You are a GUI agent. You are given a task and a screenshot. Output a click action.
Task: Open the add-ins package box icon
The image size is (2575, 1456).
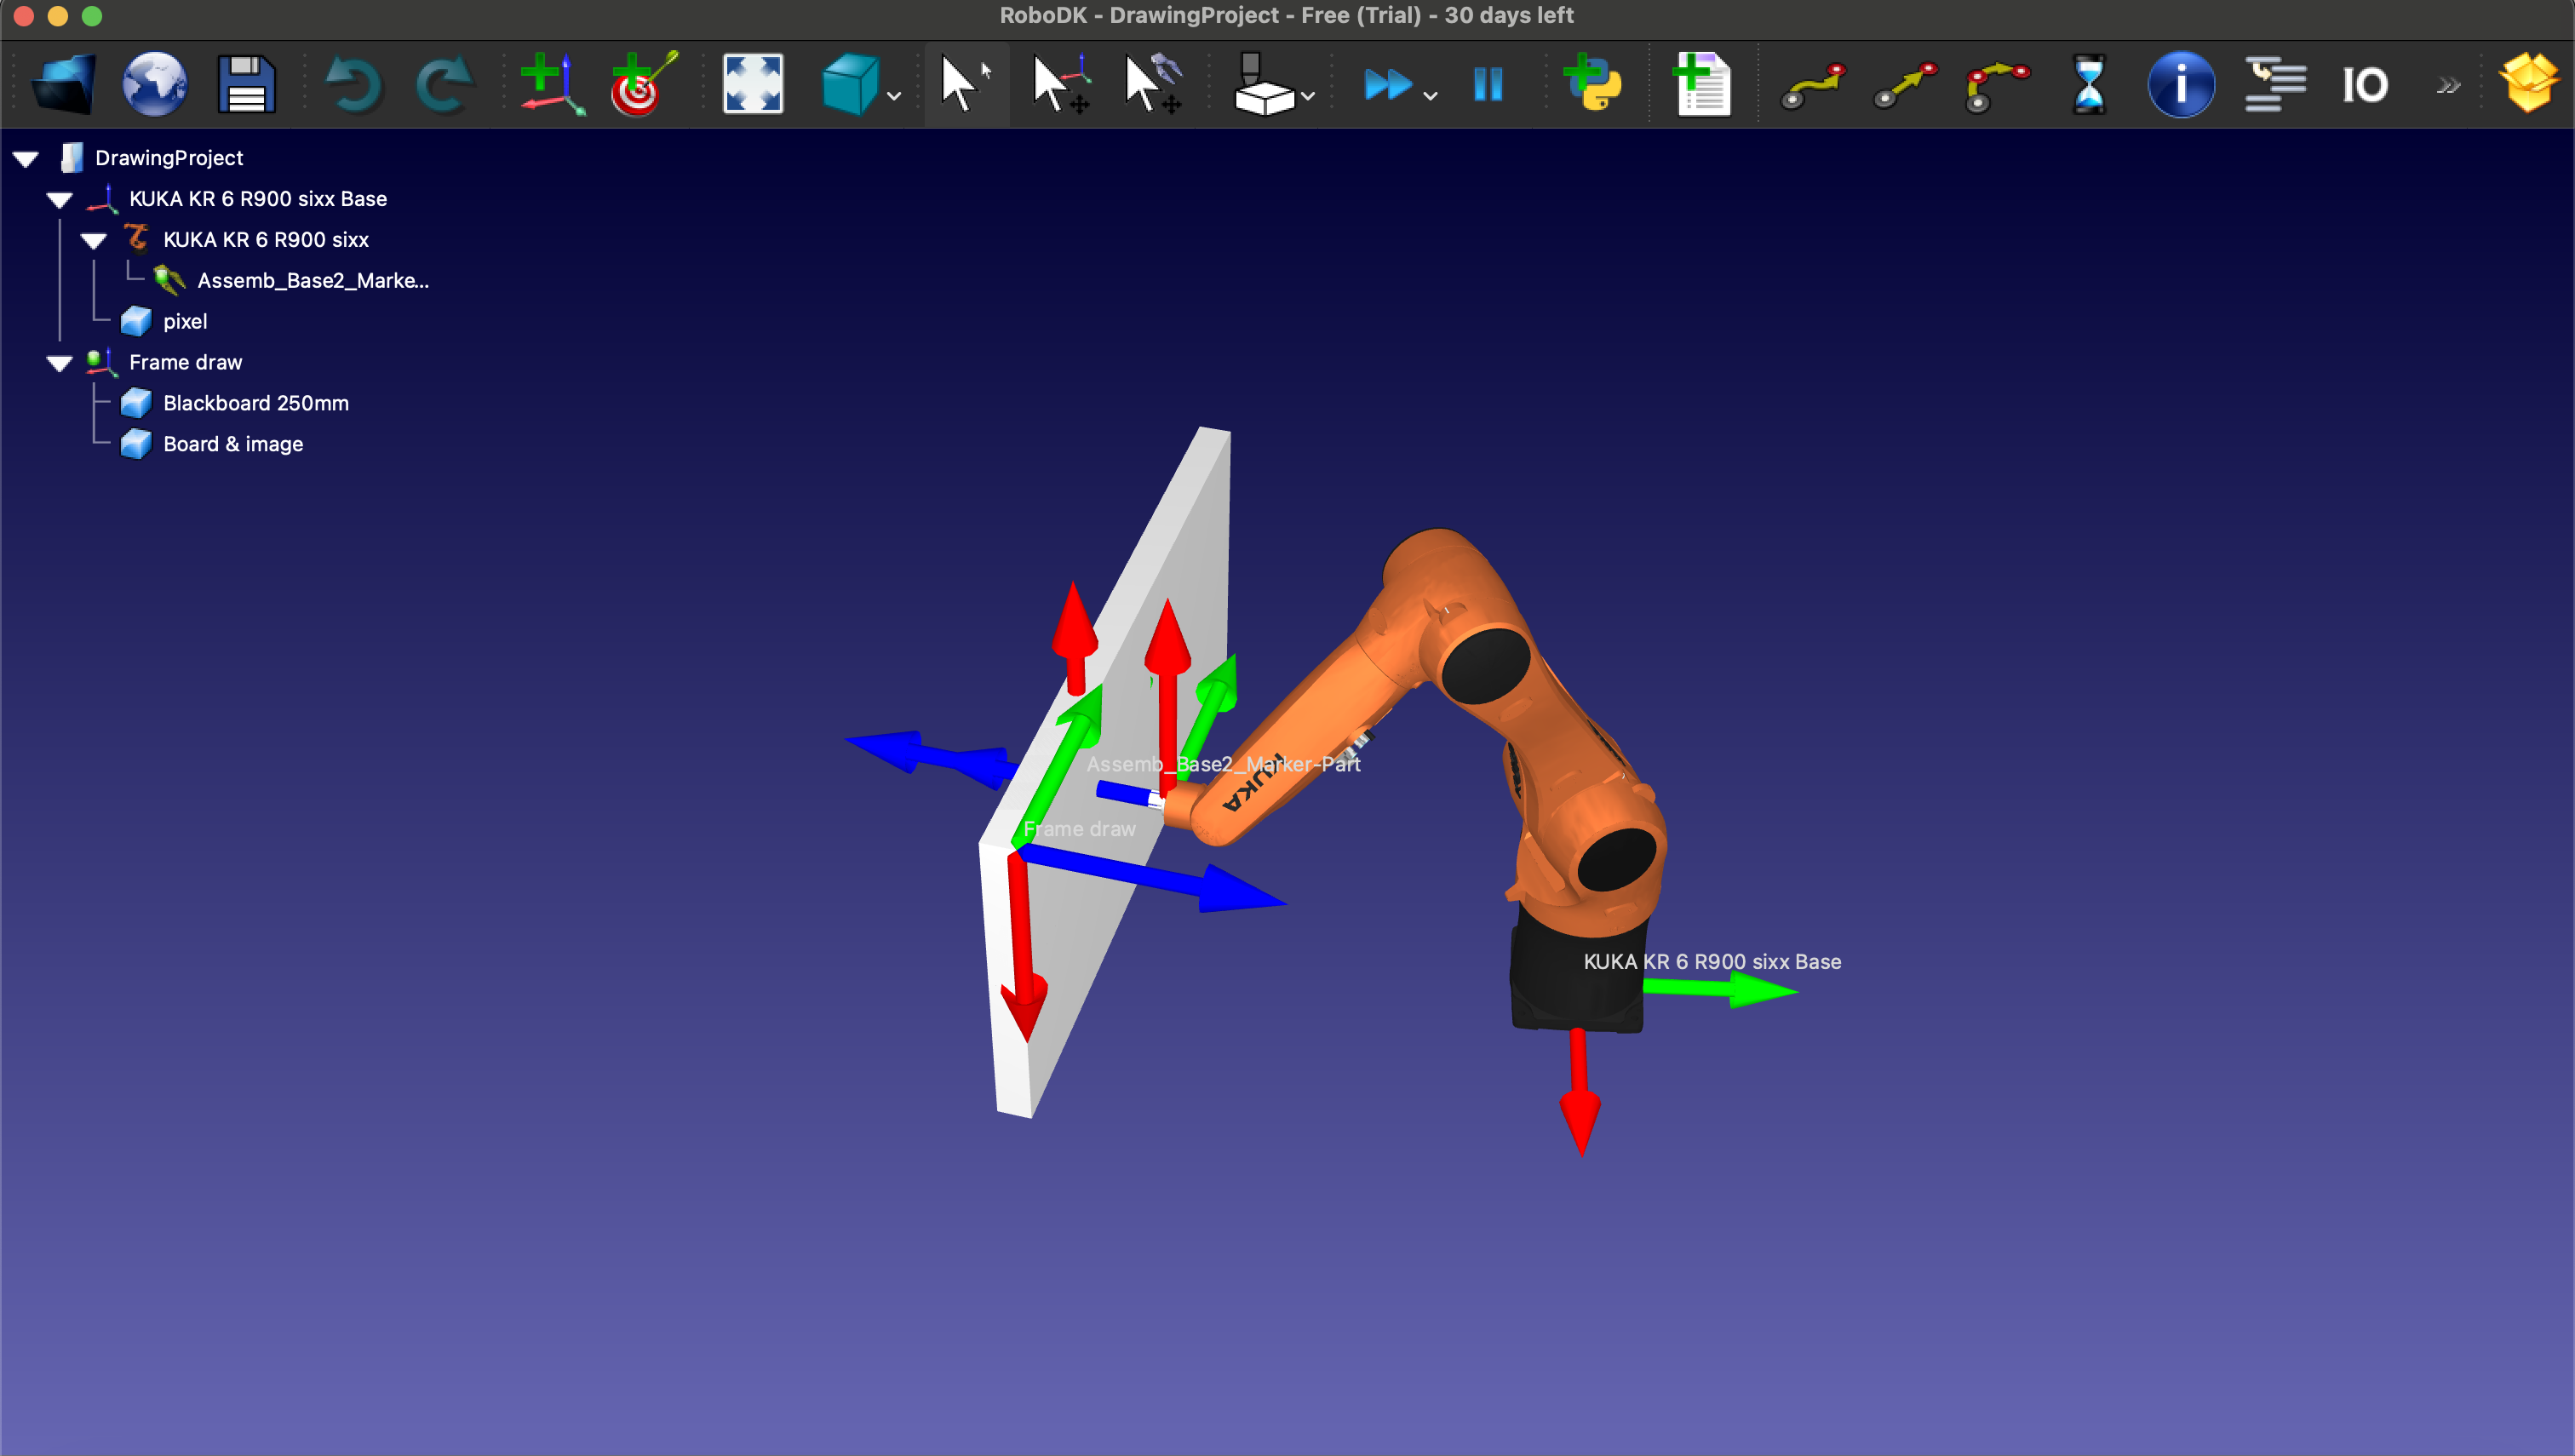(2529, 84)
